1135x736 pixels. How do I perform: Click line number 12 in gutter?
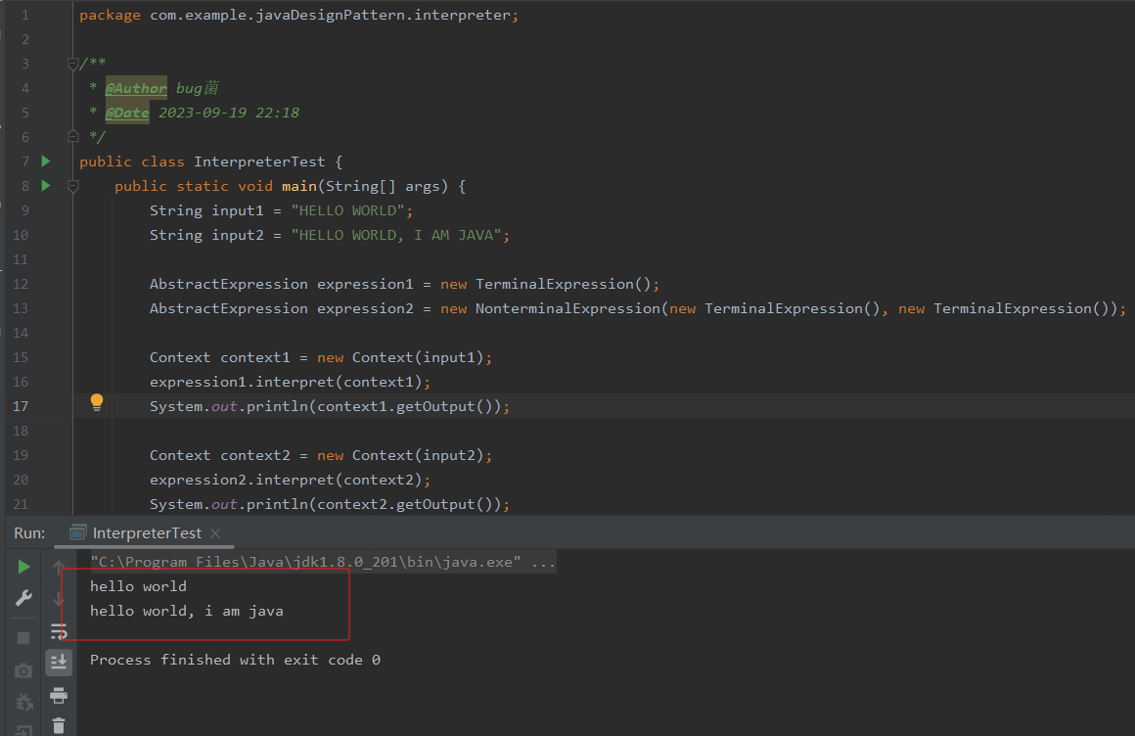click(21, 284)
